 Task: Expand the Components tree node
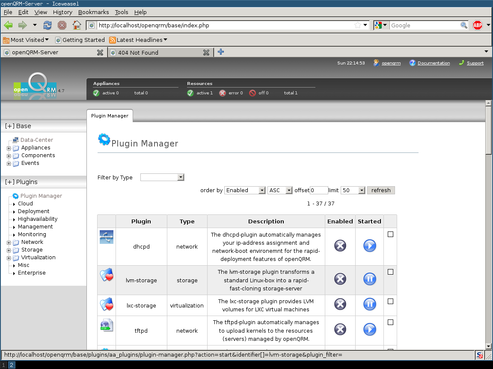pos(9,156)
